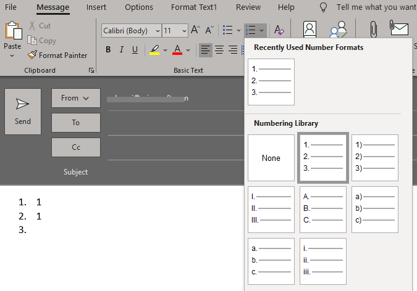Screen dimensions: 417x291
Task: Select the A. B. C. numbering format
Action: click(323, 210)
